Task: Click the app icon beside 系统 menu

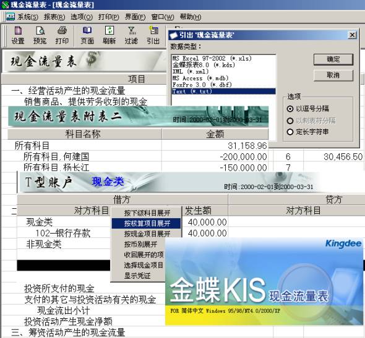Action: tap(10, 17)
